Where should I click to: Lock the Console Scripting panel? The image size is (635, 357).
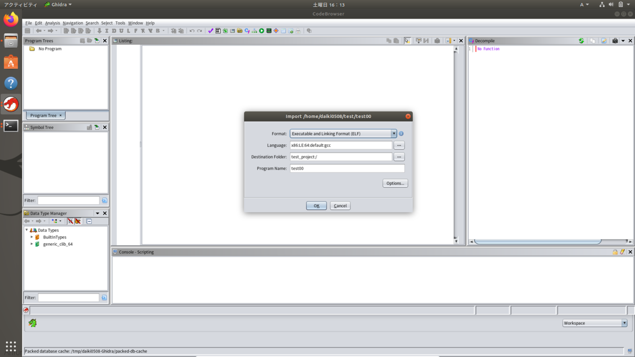(615, 252)
